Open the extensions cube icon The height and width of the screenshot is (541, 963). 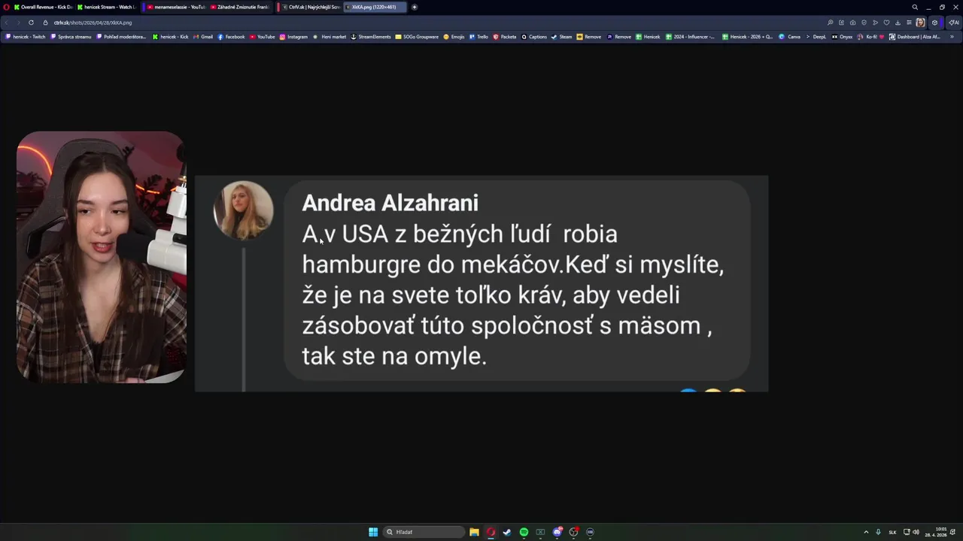[x=934, y=23]
